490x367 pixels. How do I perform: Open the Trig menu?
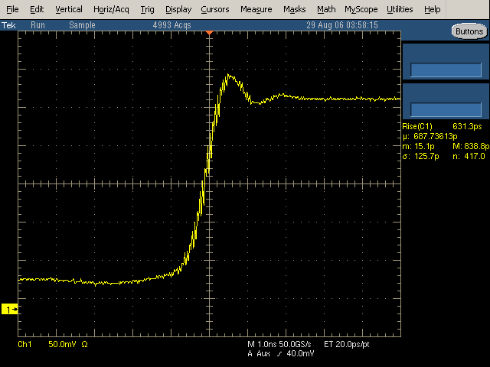coord(148,9)
